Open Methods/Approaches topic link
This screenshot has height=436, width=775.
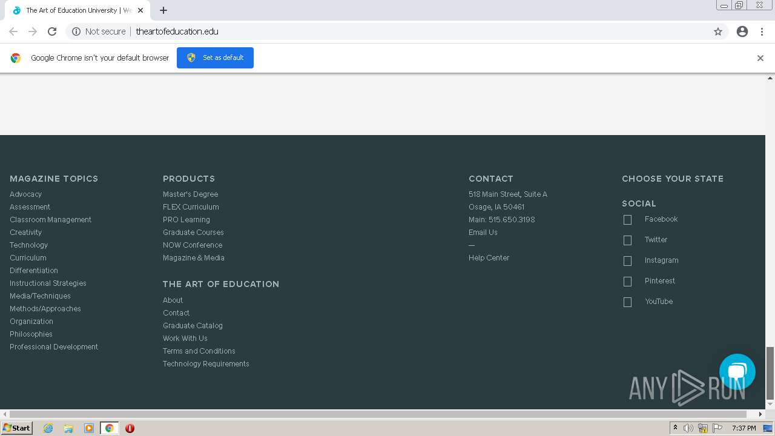[45, 309]
